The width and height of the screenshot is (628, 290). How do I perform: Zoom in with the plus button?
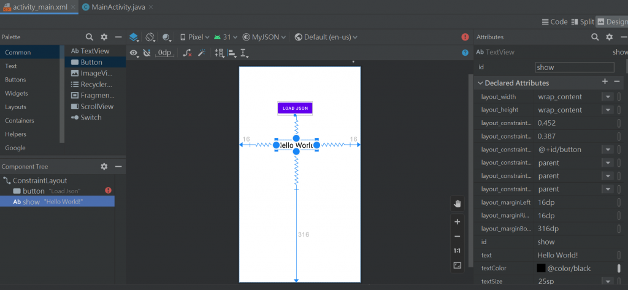pos(458,222)
